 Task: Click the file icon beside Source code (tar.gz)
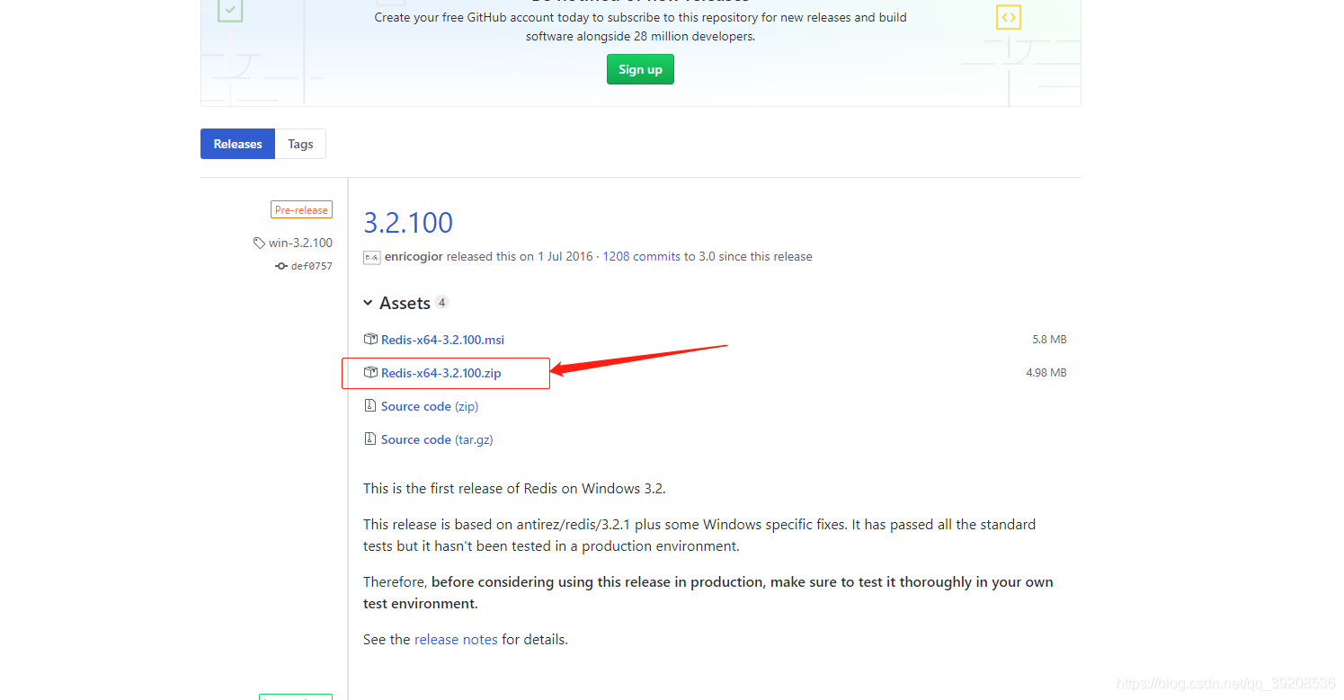point(370,439)
